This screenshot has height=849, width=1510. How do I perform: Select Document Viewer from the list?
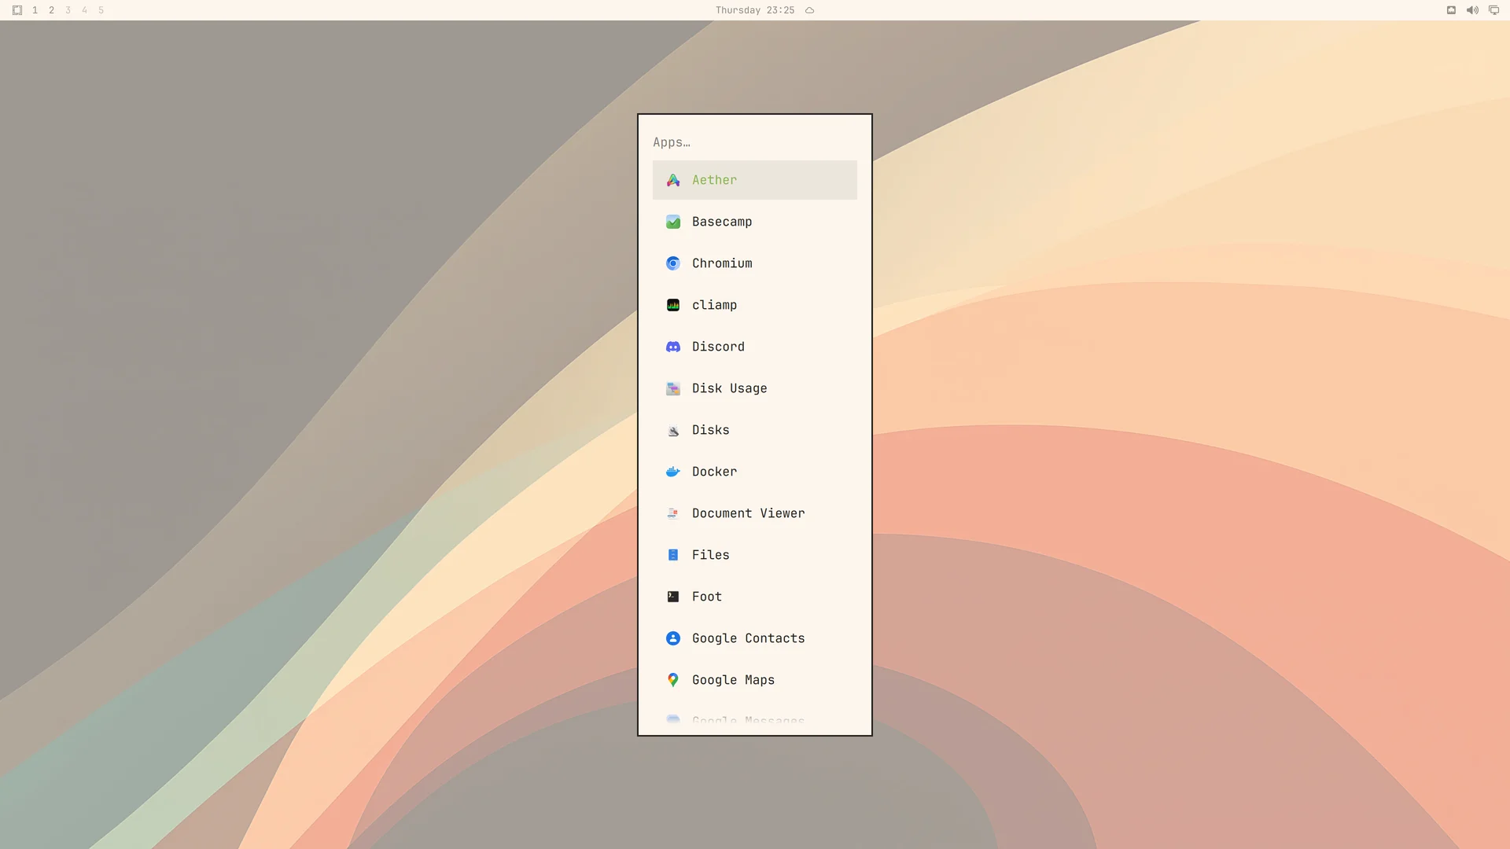pyautogui.click(x=755, y=513)
